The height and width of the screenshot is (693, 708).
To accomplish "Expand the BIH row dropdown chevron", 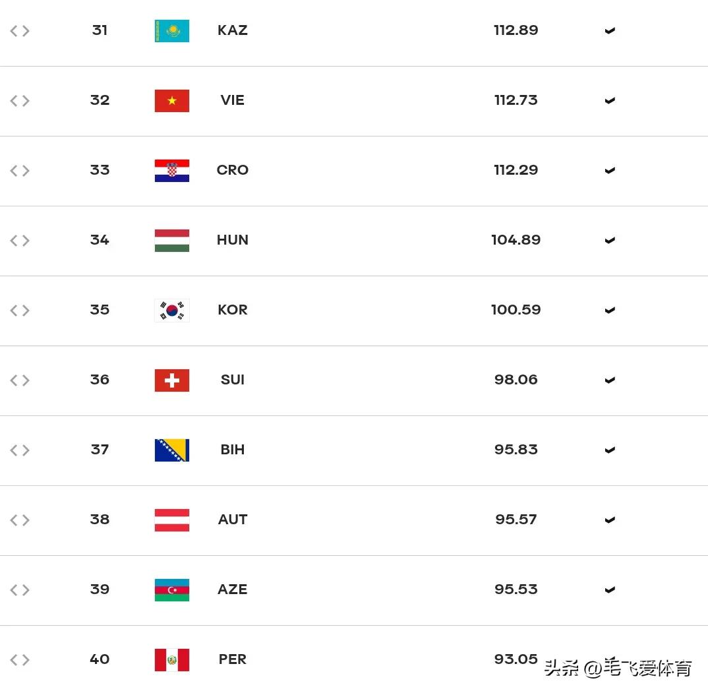I will click(x=610, y=450).
